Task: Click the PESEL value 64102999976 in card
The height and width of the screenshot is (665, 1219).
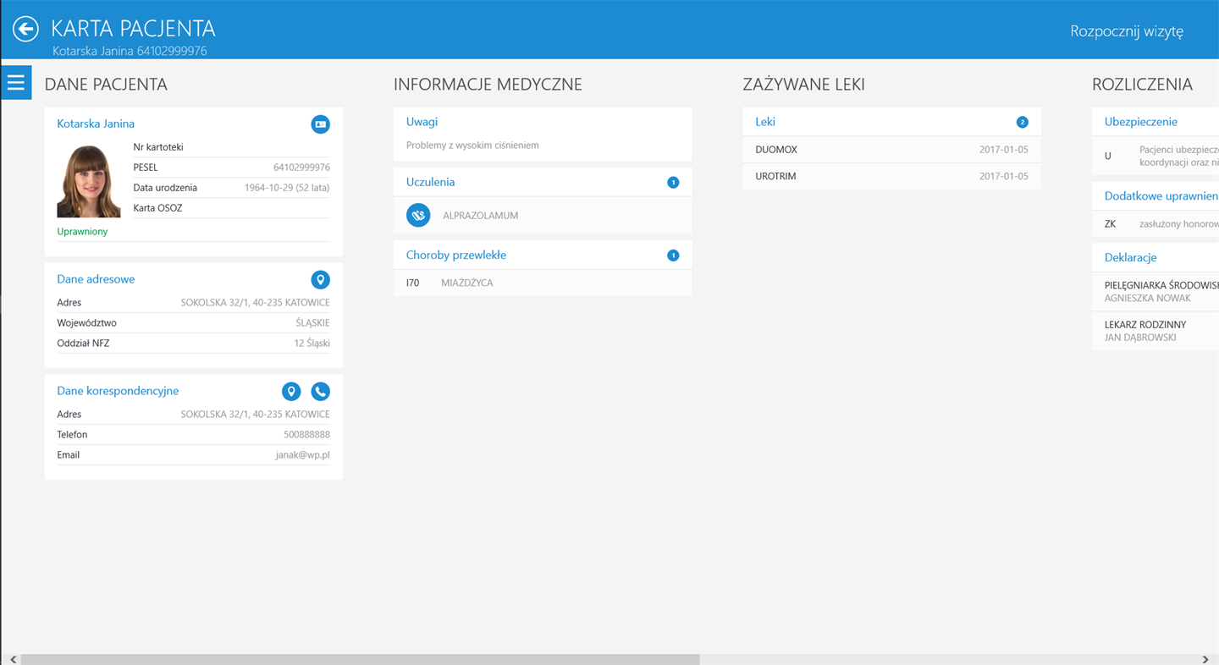Action: coord(301,168)
